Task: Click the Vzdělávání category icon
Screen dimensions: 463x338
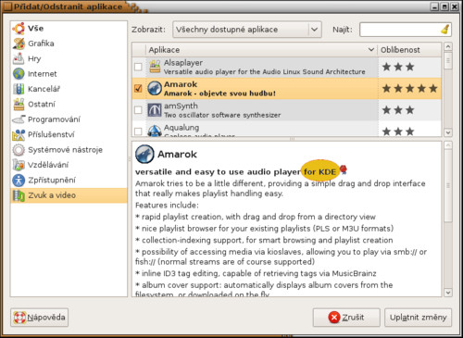Action: coord(19,165)
